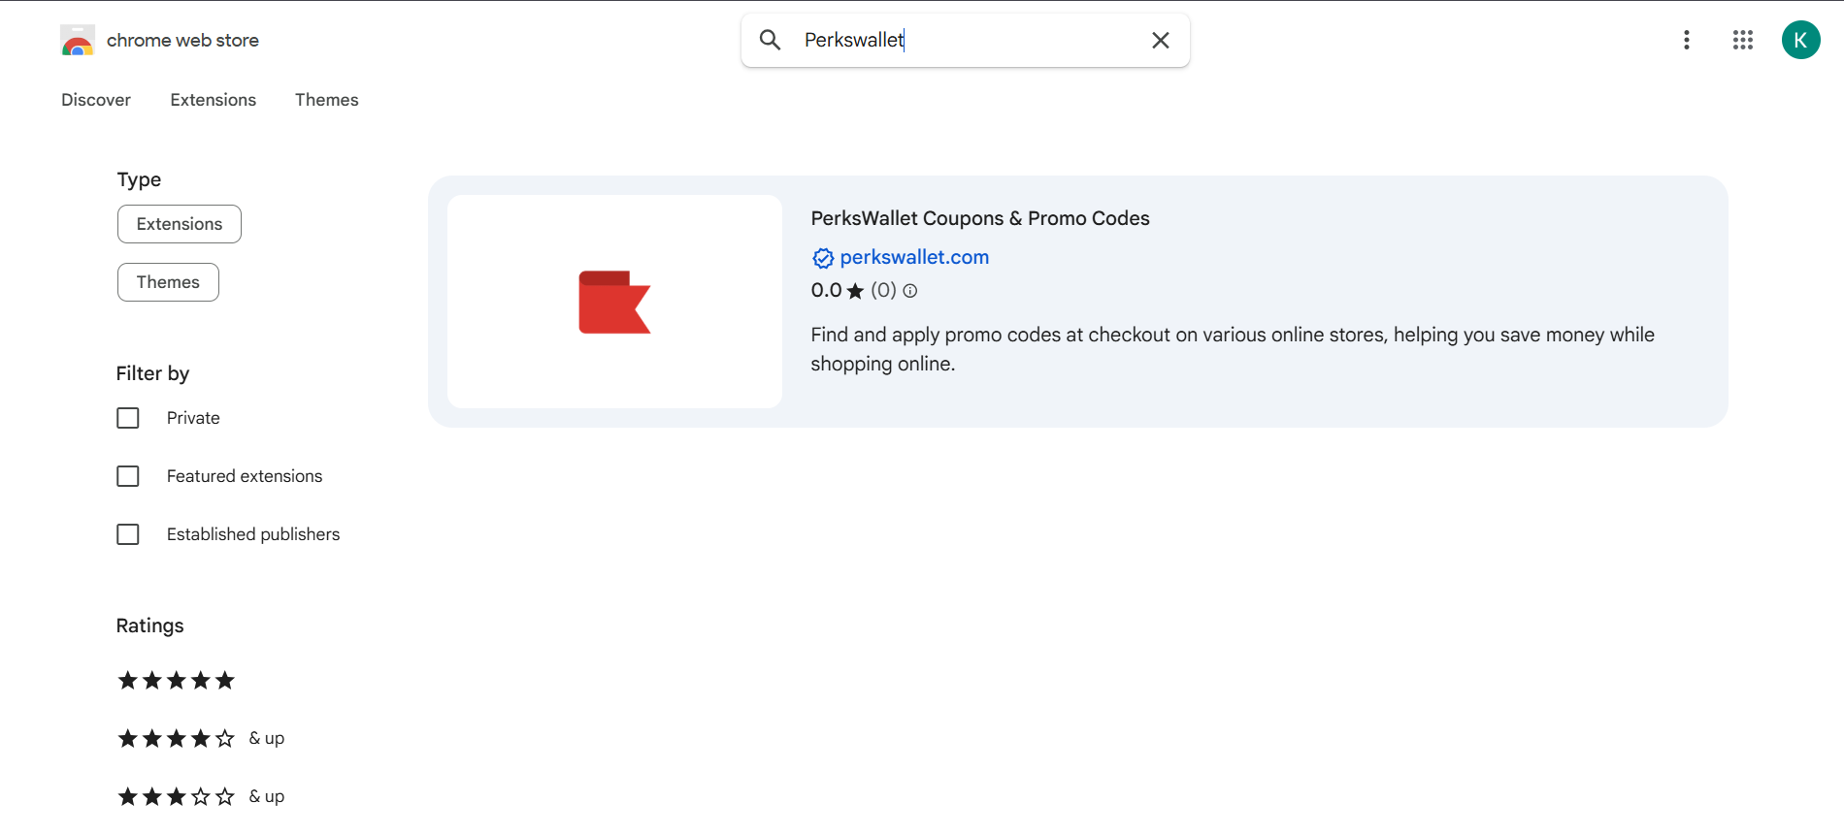The height and width of the screenshot is (834, 1844).
Task: Filter type by Themes chip
Action: 168,282
